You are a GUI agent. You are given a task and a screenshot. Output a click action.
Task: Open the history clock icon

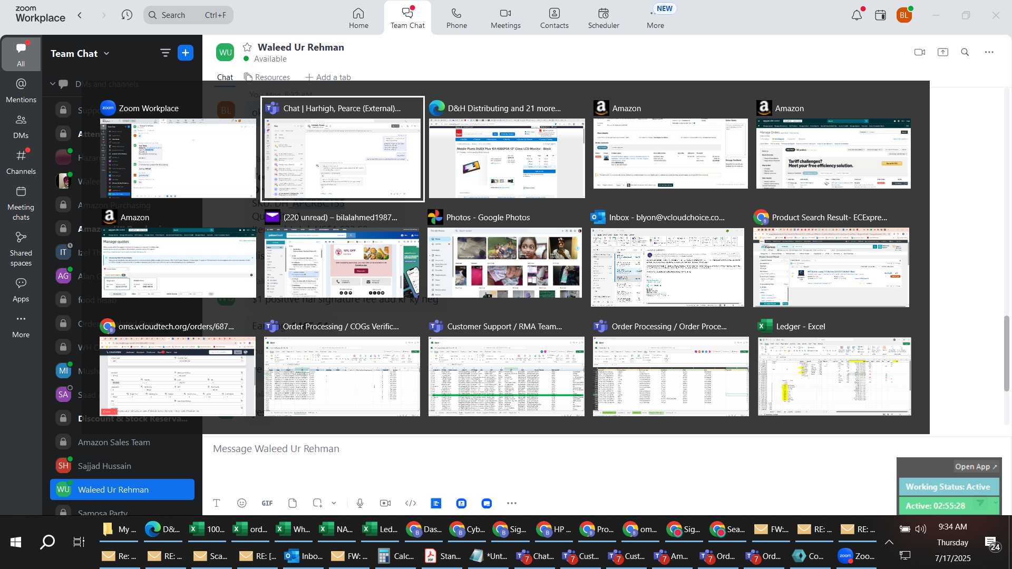[x=126, y=15]
